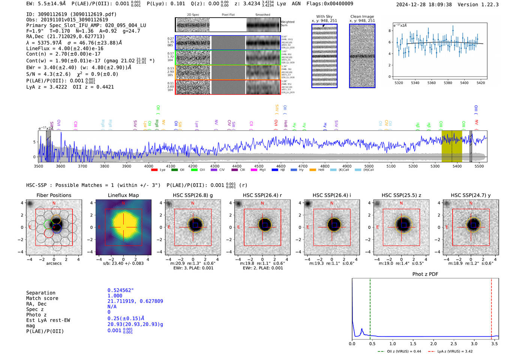This screenshot has width=525, height=357.
Task: Click the s/b: 23.40 +/- 0.083 caption
Action: (123, 263)
